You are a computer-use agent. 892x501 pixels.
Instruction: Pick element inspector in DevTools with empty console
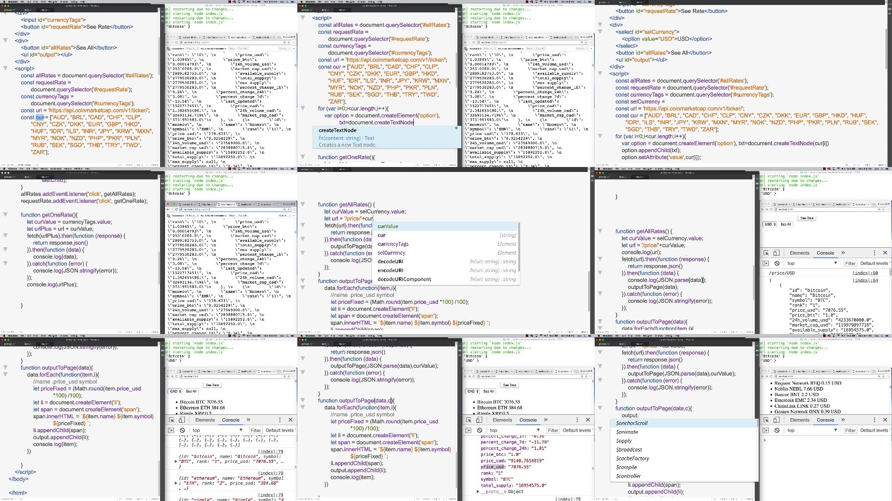tap(766, 420)
